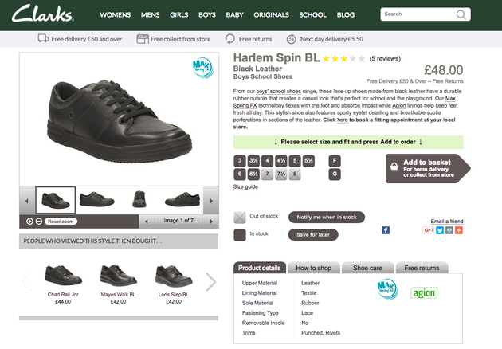Screen dimensions: 502x349
Task: Click the free returns arrow icon
Action: point(229,39)
